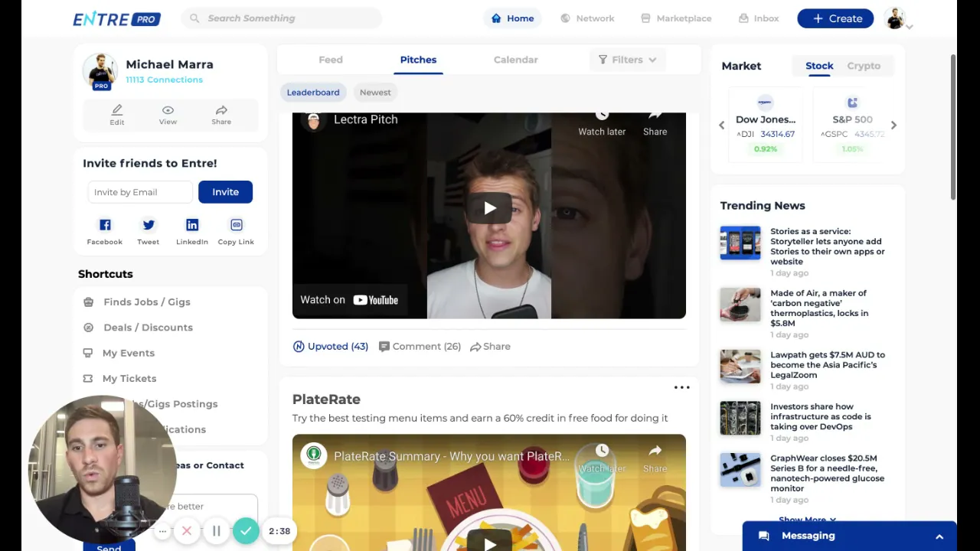The image size is (980, 551).
Task: Open PlateRate post three-dots menu
Action: coord(681,388)
